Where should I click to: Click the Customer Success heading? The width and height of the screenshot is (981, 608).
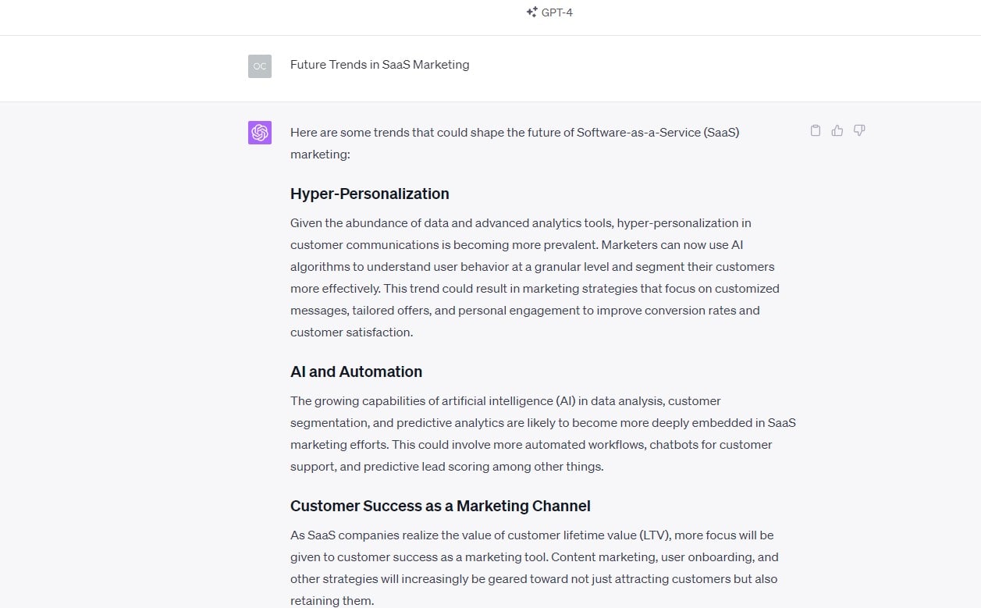[440, 506]
